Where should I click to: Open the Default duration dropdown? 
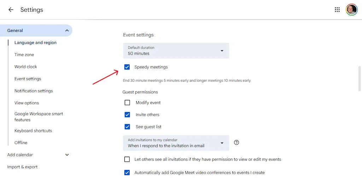pos(176,51)
